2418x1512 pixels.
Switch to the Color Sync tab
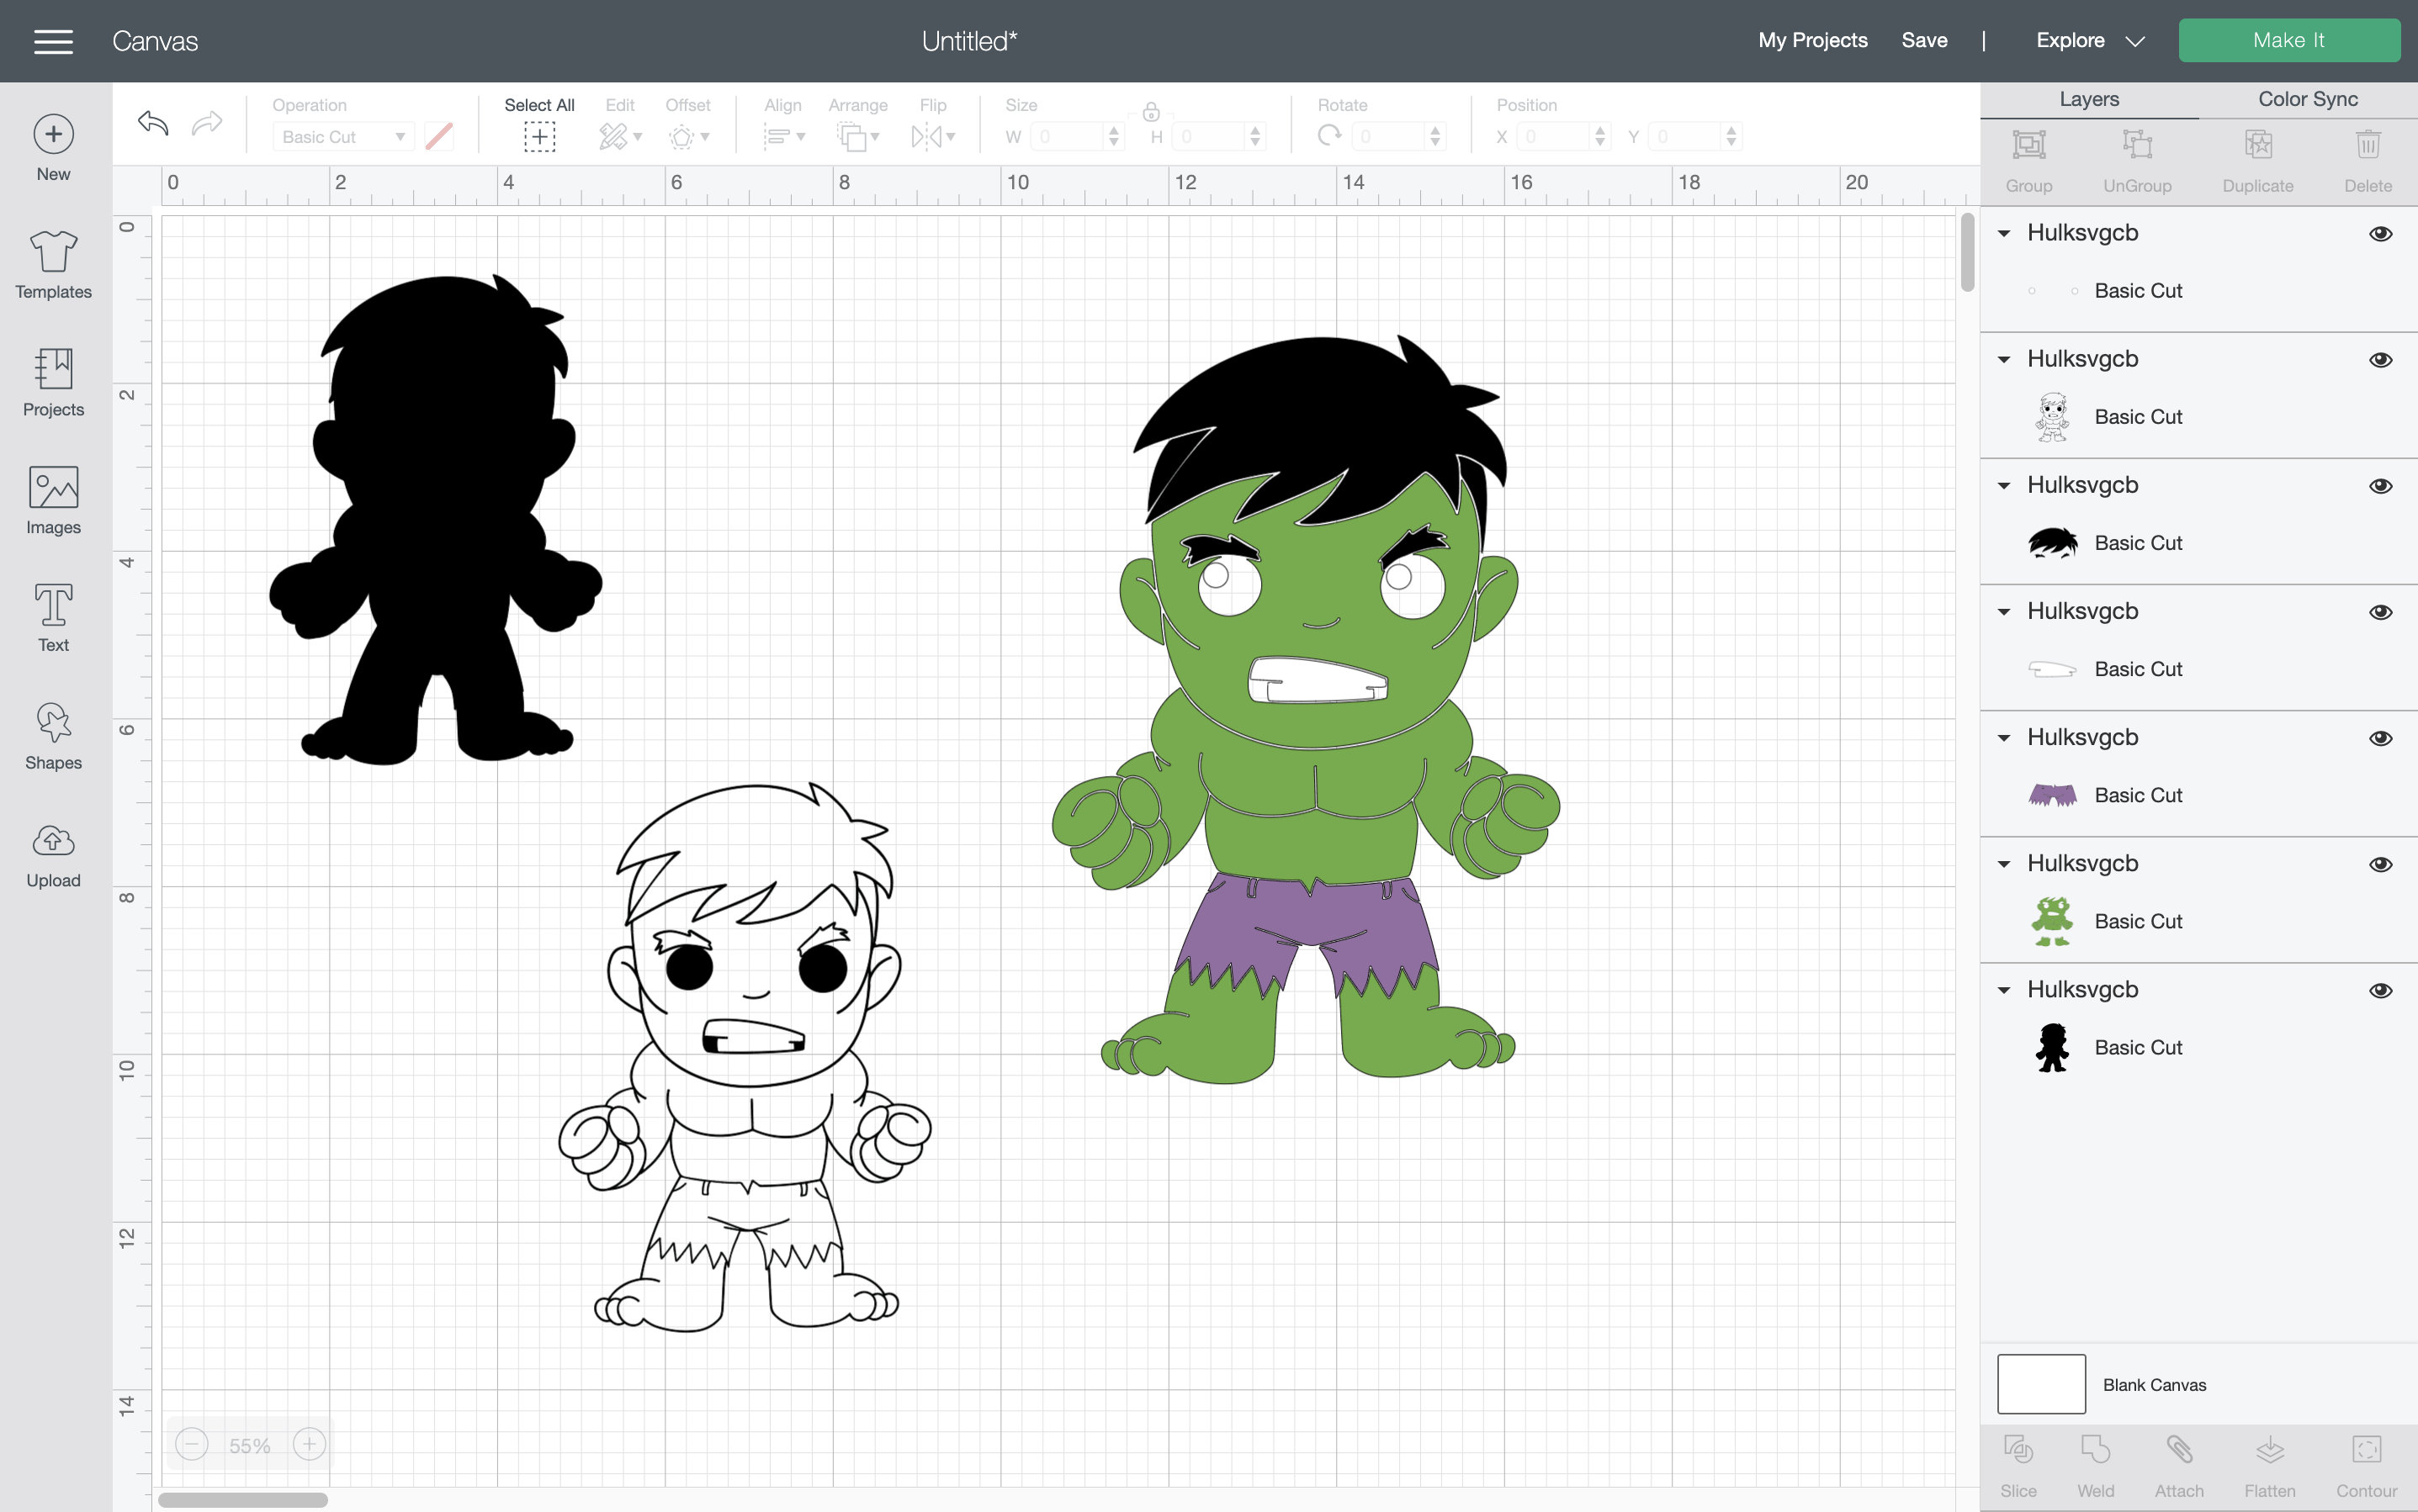point(2307,99)
